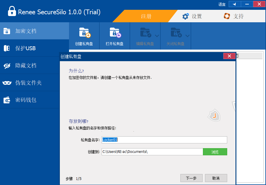Click the 创建到 path field

pos(152,152)
